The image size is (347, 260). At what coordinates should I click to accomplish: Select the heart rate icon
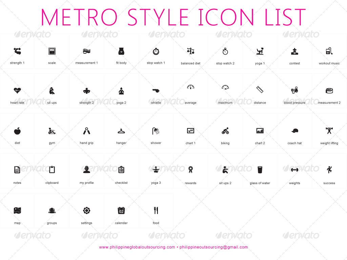[17, 91]
